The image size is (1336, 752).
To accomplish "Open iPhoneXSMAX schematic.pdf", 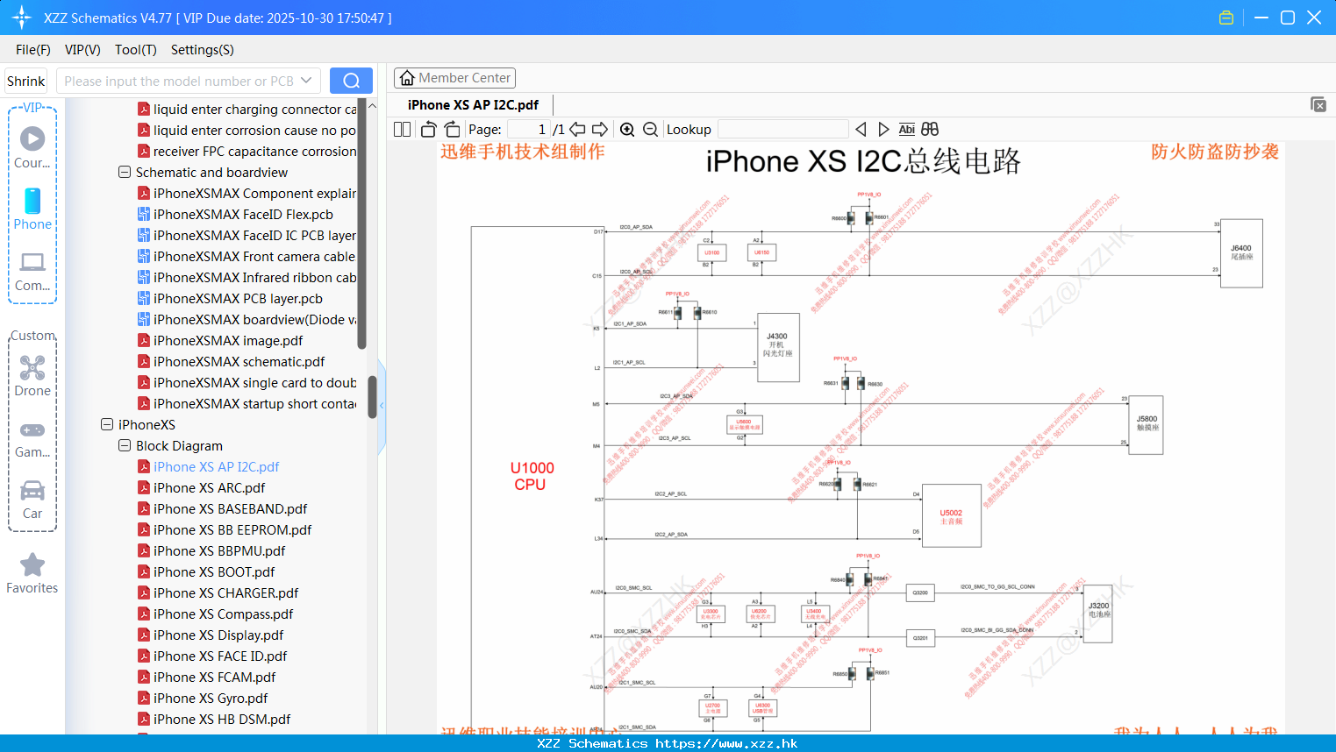I will pyautogui.click(x=239, y=362).
